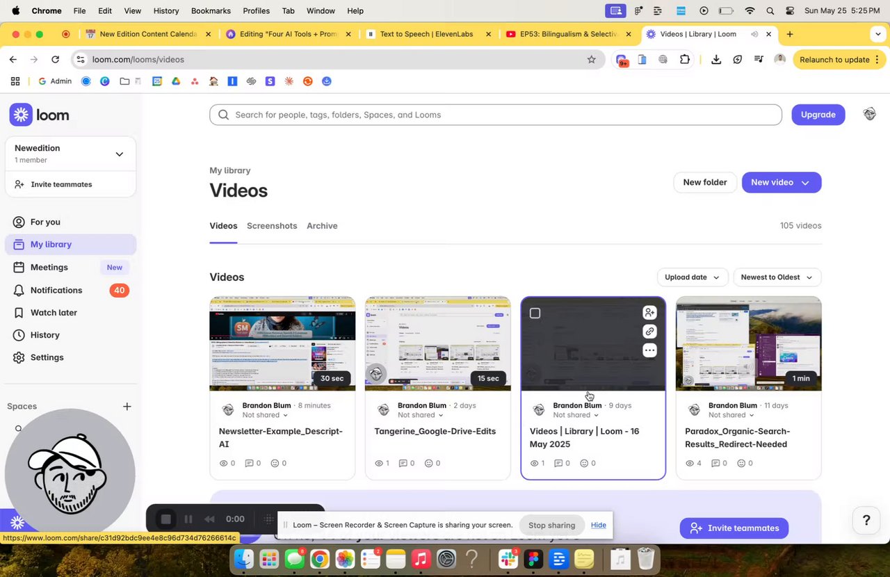Select checkbox on Videos | Library | Loom card
This screenshot has height=577, width=890.
pos(535,313)
